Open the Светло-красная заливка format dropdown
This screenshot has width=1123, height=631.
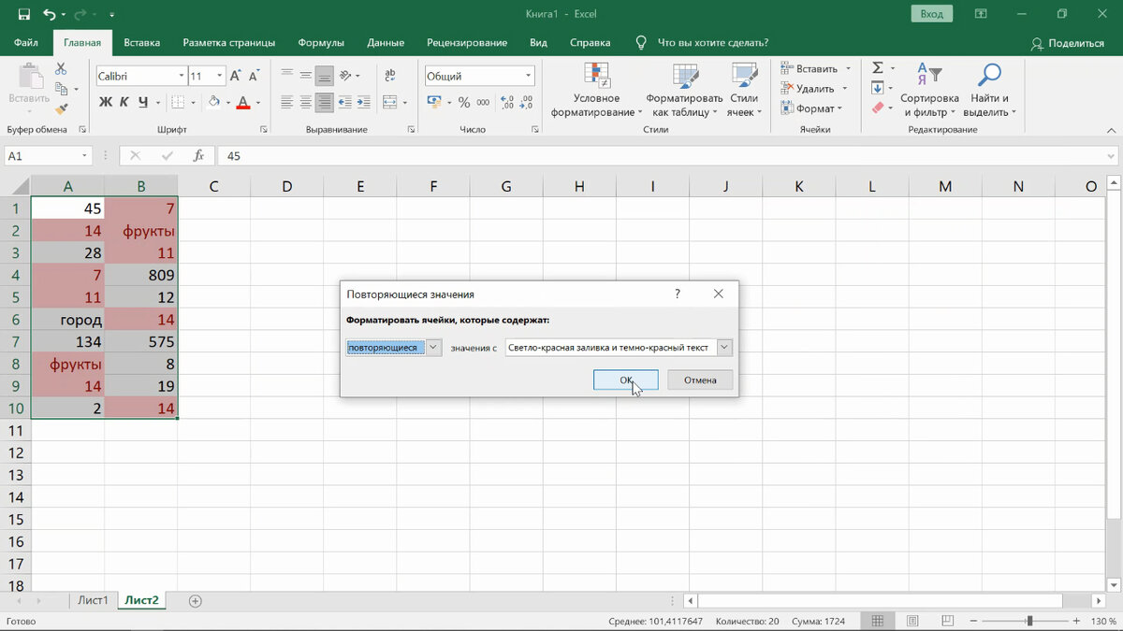tap(724, 348)
